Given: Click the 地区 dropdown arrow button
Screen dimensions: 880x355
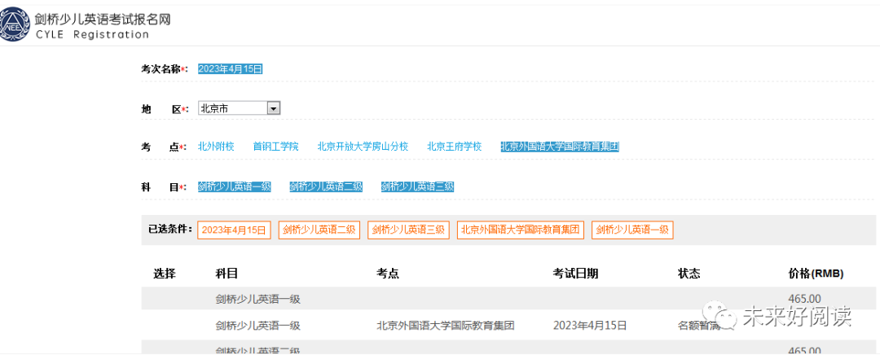Looking at the screenshot, I should 273,108.
